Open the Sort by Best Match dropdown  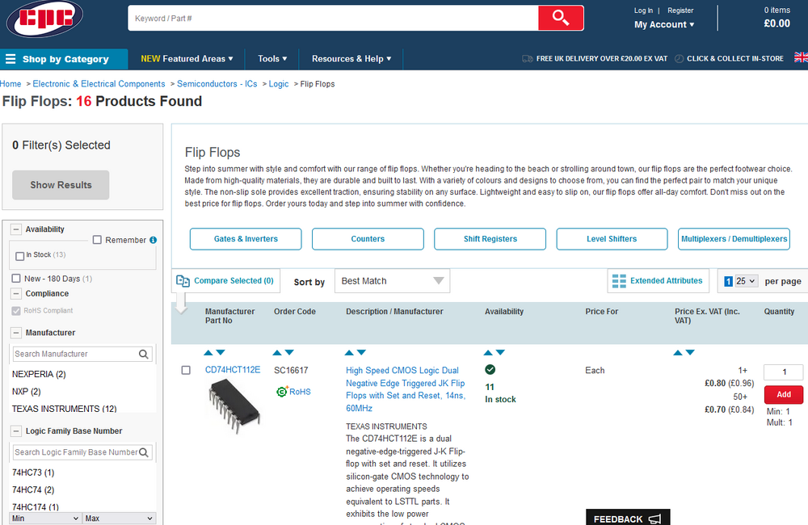click(x=392, y=281)
